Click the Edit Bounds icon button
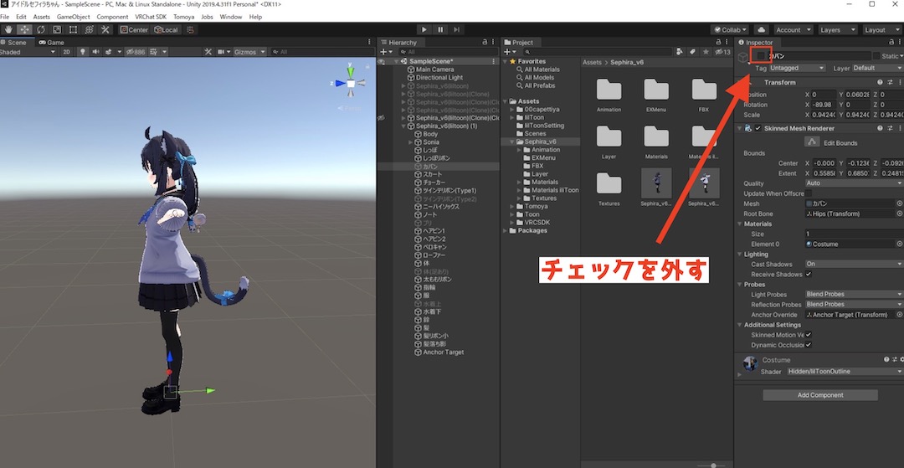904x468 pixels. [812, 142]
